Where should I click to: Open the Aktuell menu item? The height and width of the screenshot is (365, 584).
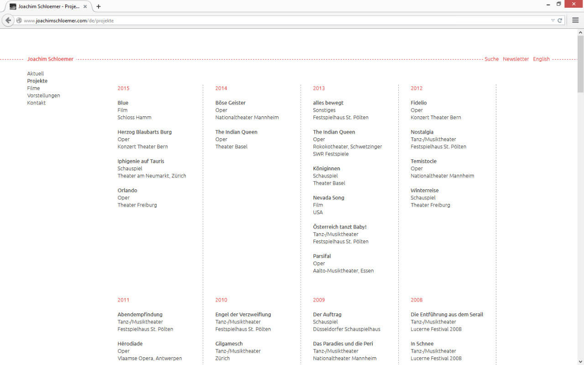(36, 73)
